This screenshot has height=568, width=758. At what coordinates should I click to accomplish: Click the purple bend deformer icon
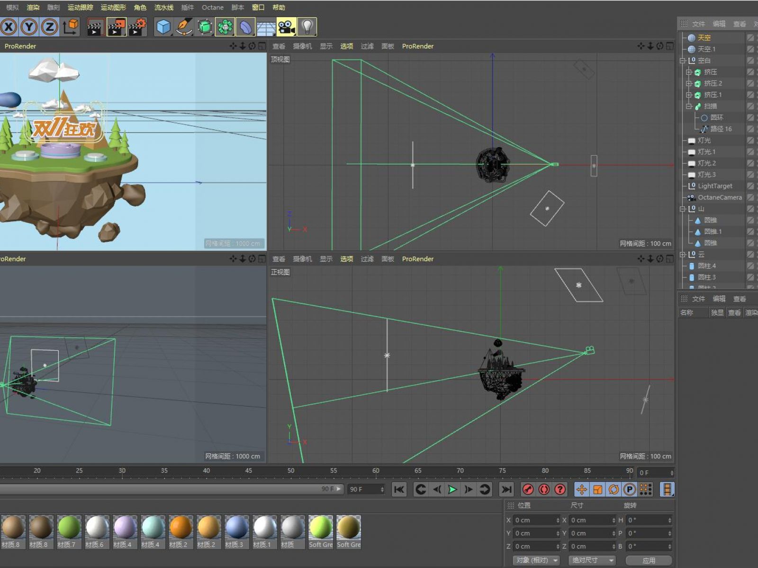pos(245,27)
